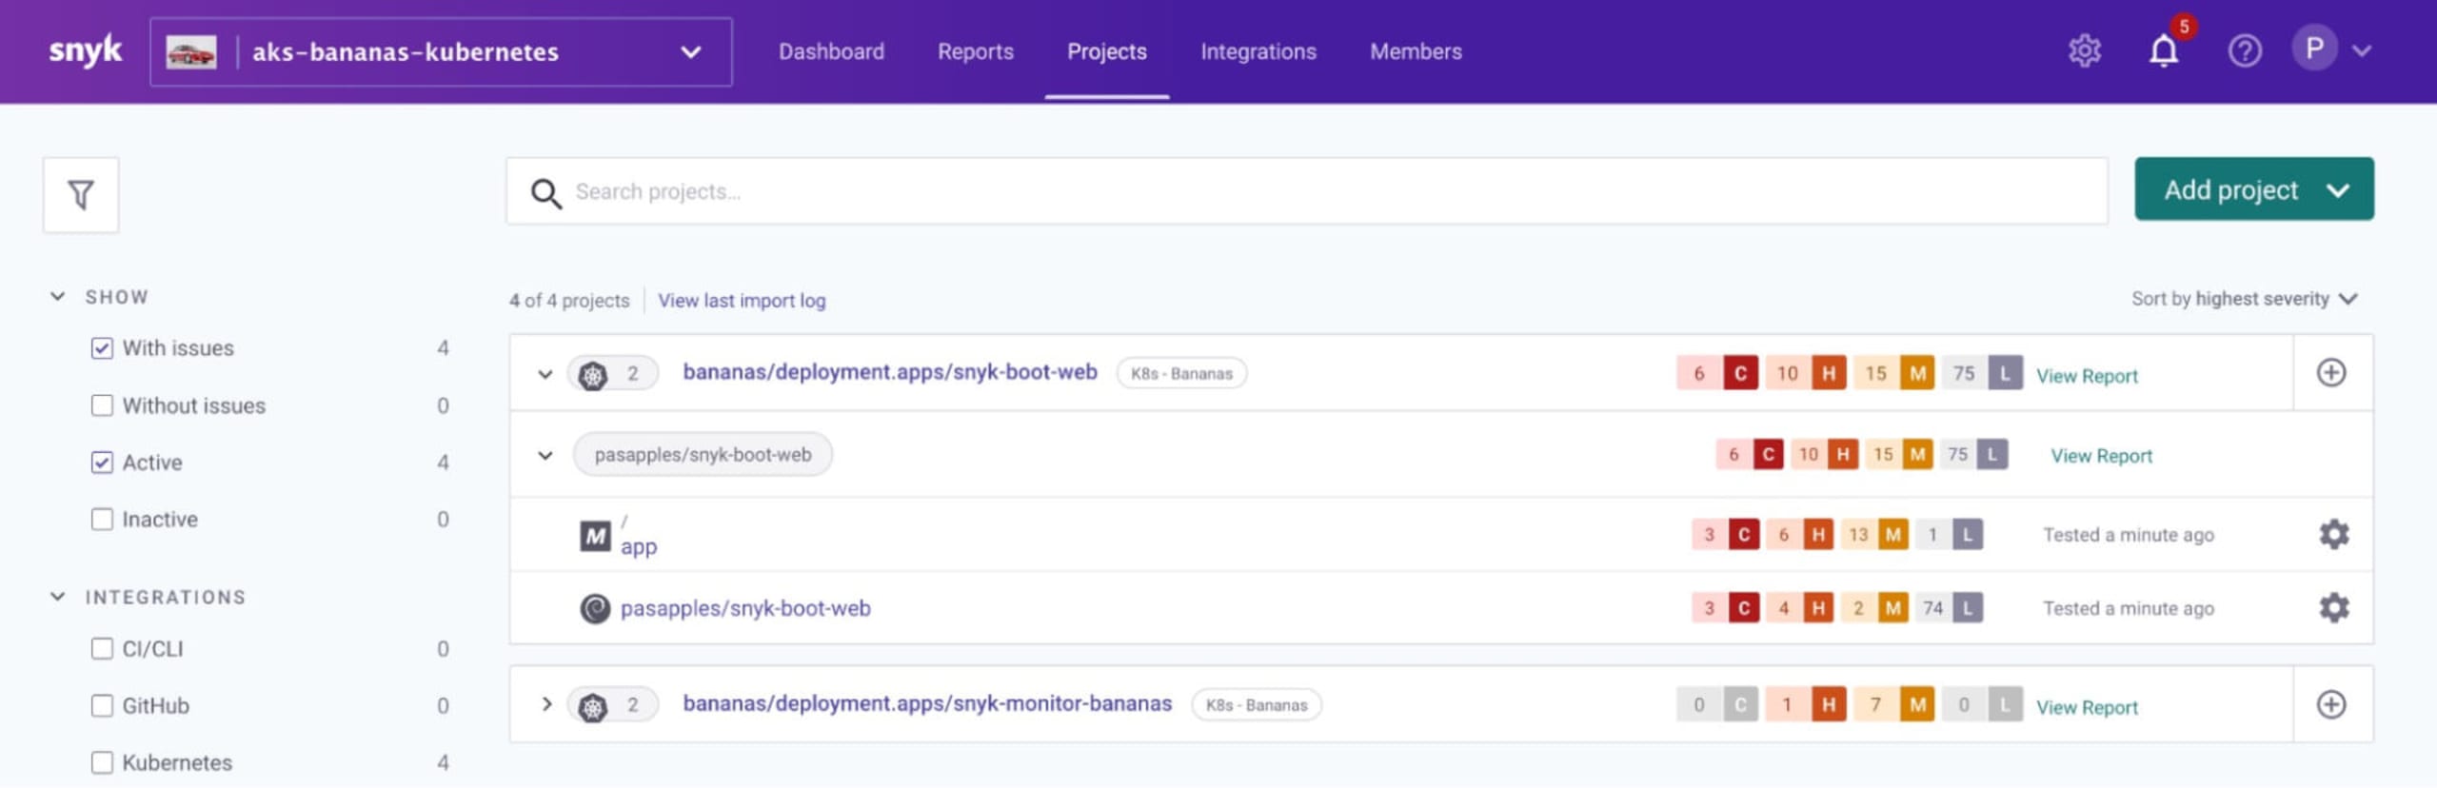
Task: Check the Kubernetes integration filter
Action: click(x=102, y=763)
